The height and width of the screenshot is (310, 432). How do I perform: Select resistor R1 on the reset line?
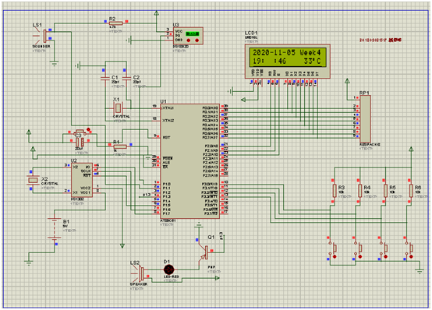120,146
